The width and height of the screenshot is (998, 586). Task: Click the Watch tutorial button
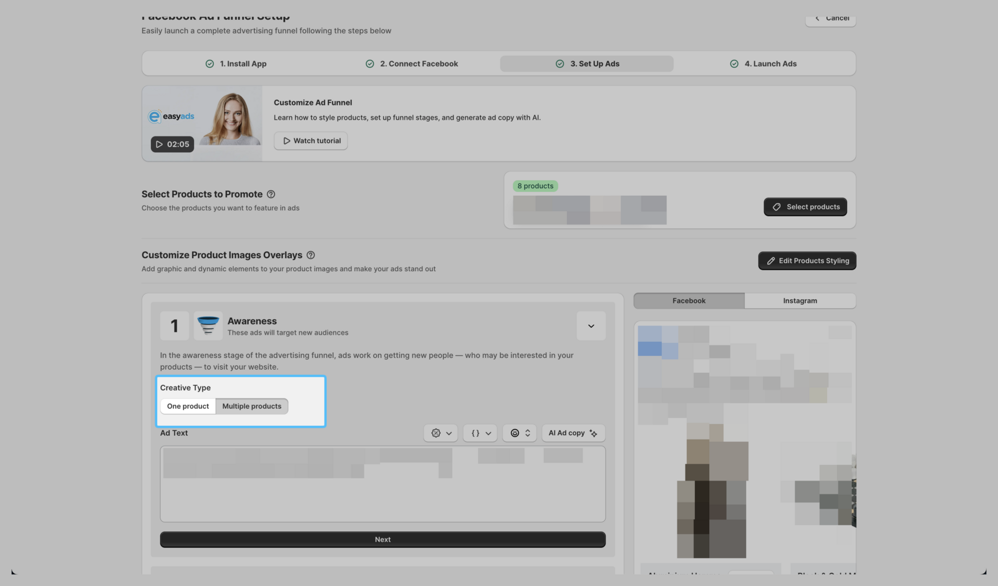click(311, 141)
